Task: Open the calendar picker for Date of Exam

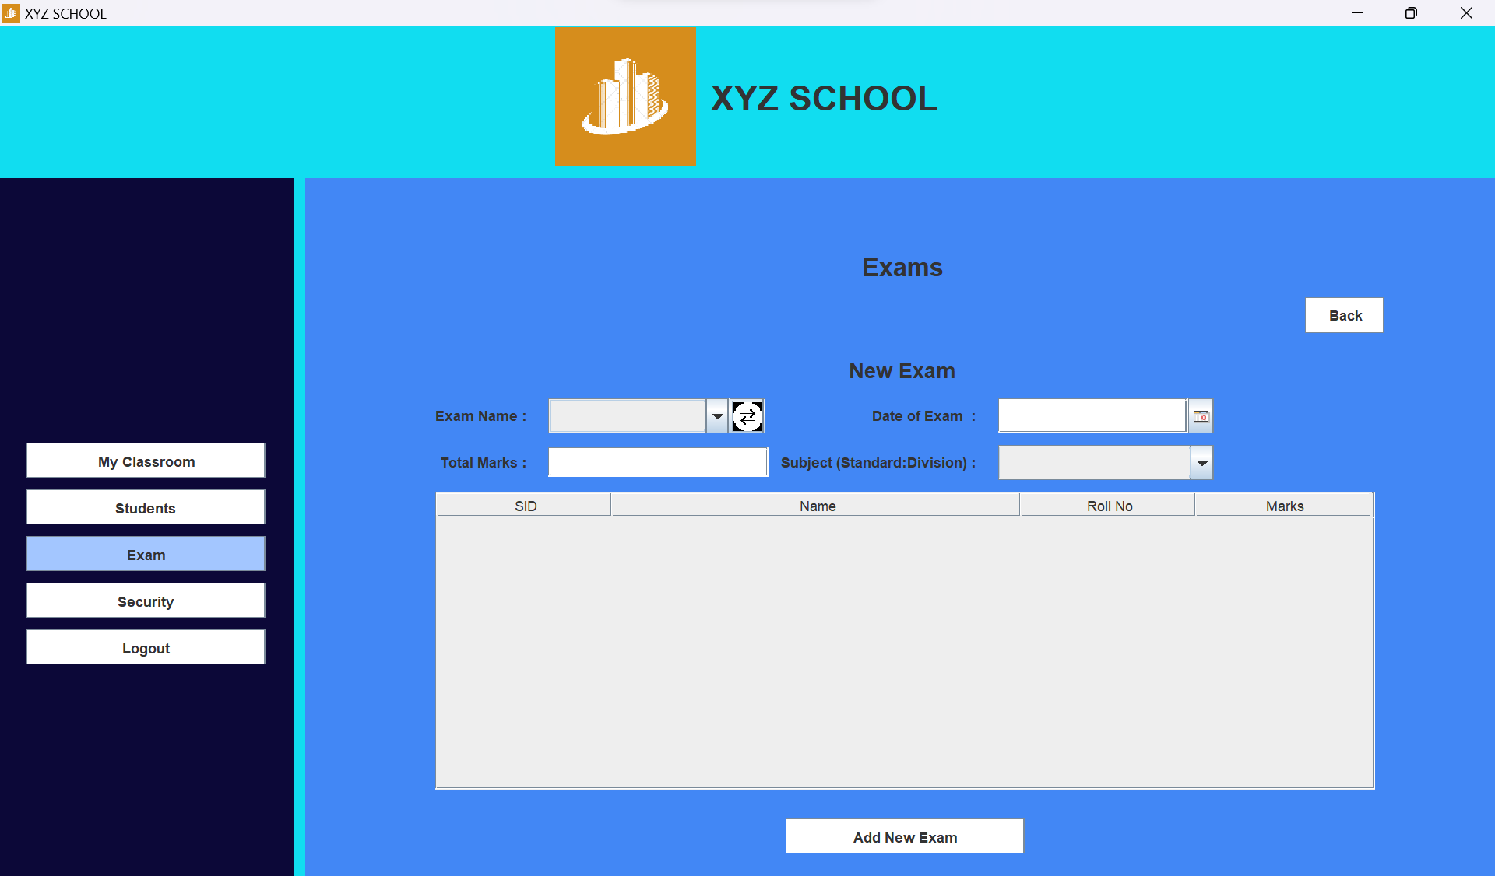Action: 1201,416
